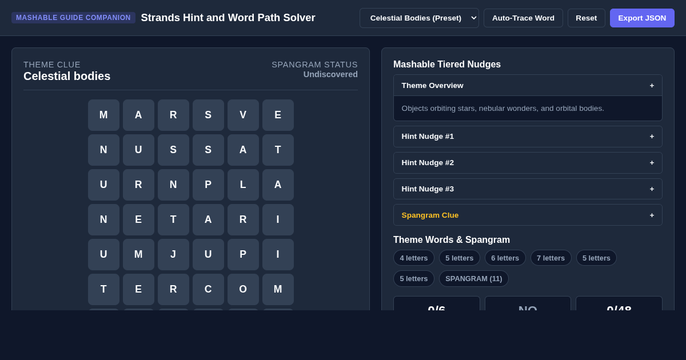The height and width of the screenshot is (360, 686).
Task: Reveal the Spangram Clue
Action: click(x=528, y=215)
